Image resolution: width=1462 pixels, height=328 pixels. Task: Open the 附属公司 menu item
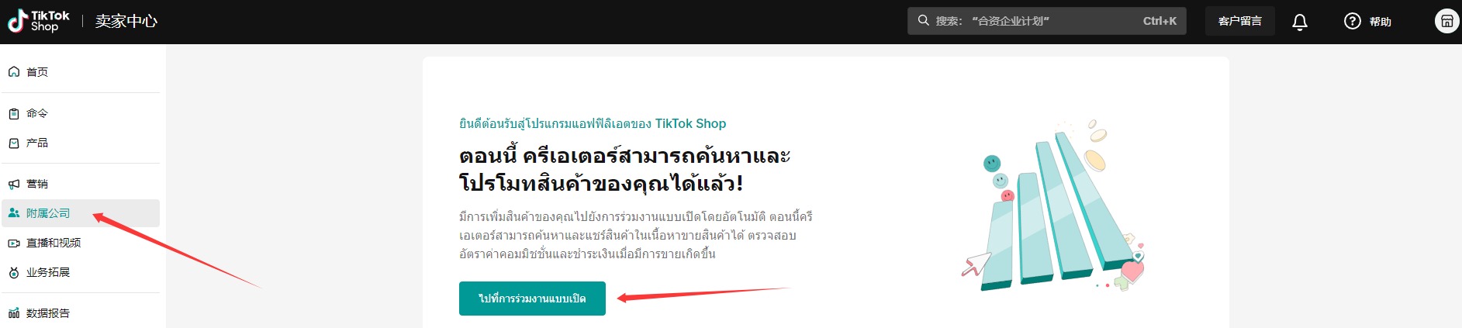click(81, 213)
